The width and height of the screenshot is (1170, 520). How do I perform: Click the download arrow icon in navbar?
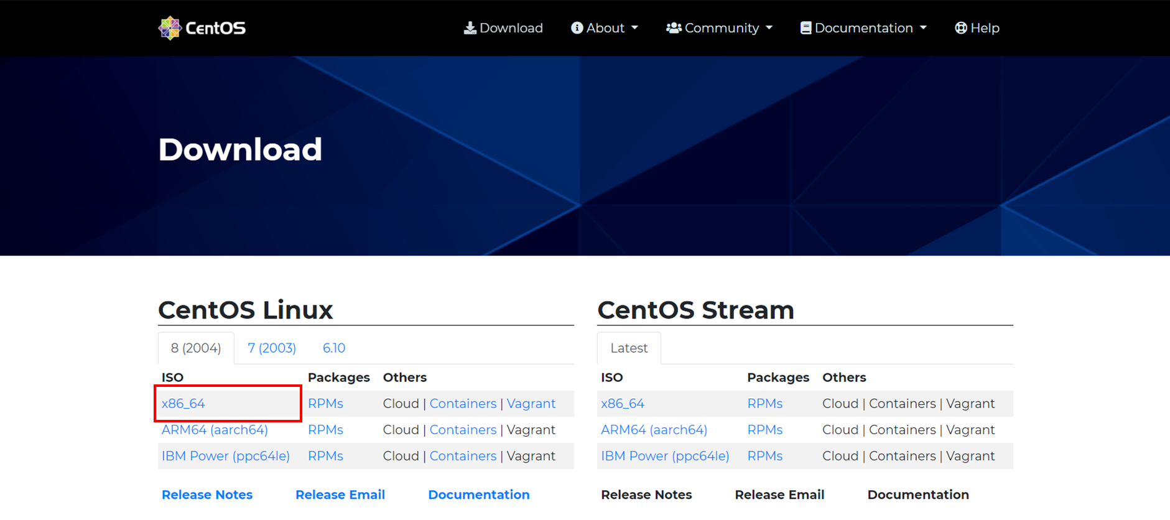click(470, 28)
